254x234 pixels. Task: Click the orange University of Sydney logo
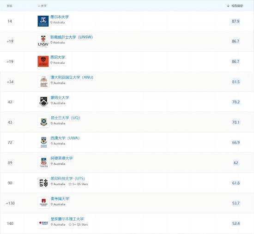point(43,61)
